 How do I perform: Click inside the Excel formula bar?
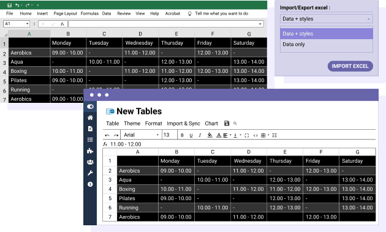tap(163, 24)
